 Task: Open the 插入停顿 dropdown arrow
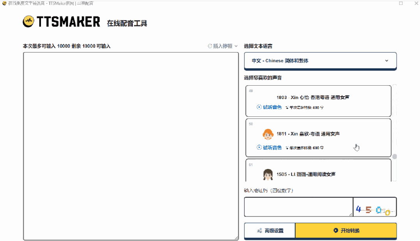click(236, 46)
